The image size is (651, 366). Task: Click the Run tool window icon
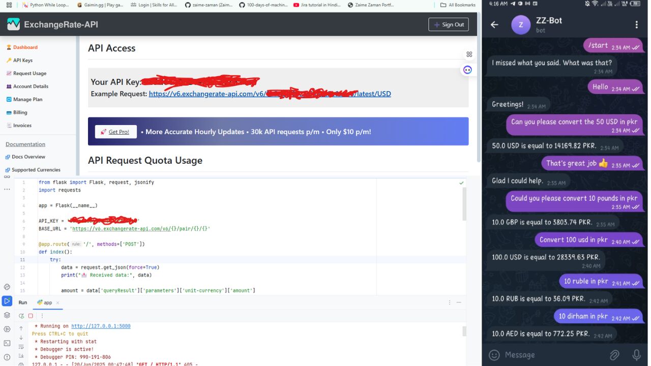pyautogui.click(x=7, y=301)
